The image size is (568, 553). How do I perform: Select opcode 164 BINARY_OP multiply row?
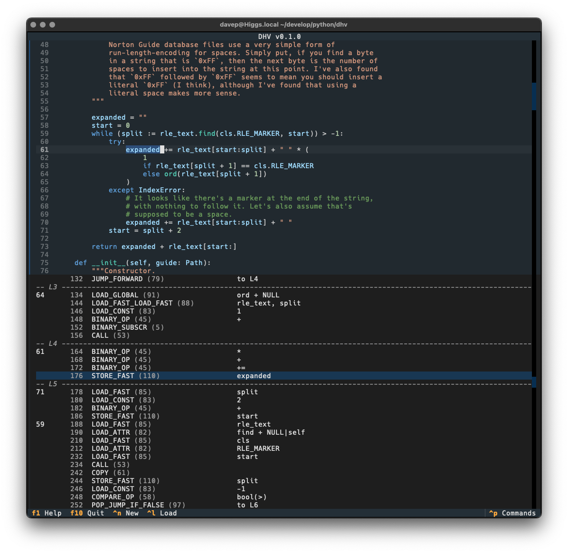point(284,352)
